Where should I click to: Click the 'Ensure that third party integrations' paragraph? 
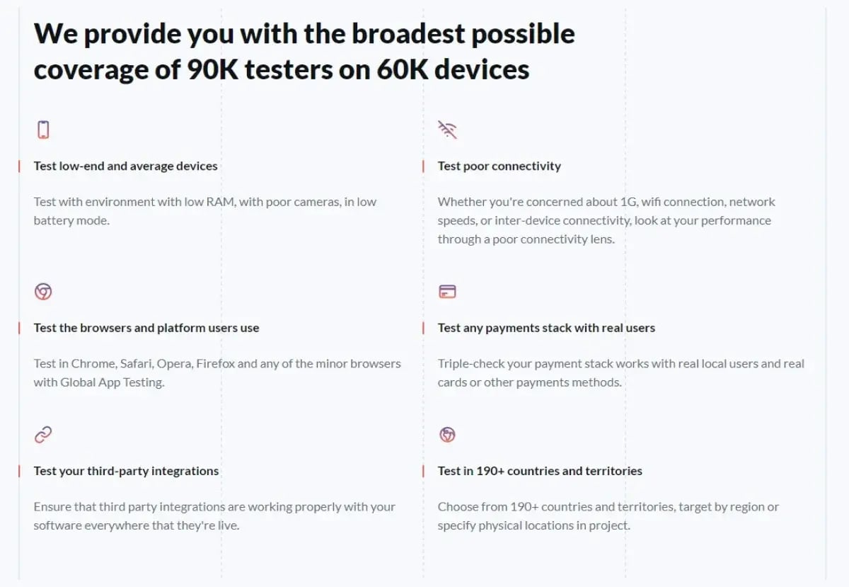(x=214, y=516)
